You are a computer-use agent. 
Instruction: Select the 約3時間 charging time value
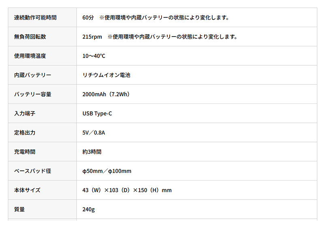click(92, 152)
